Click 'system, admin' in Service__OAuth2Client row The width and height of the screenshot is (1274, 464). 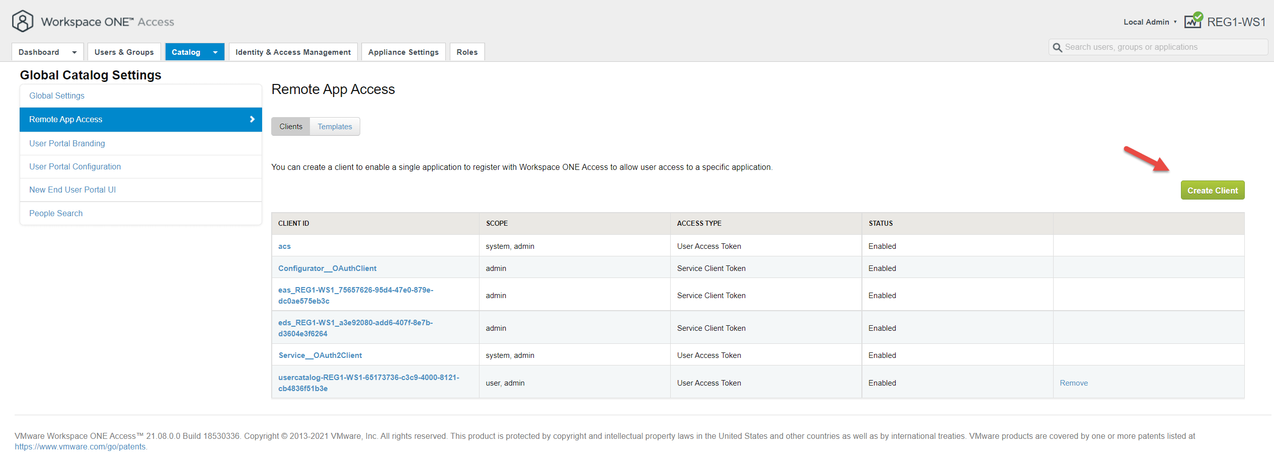[x=510, y=355]
